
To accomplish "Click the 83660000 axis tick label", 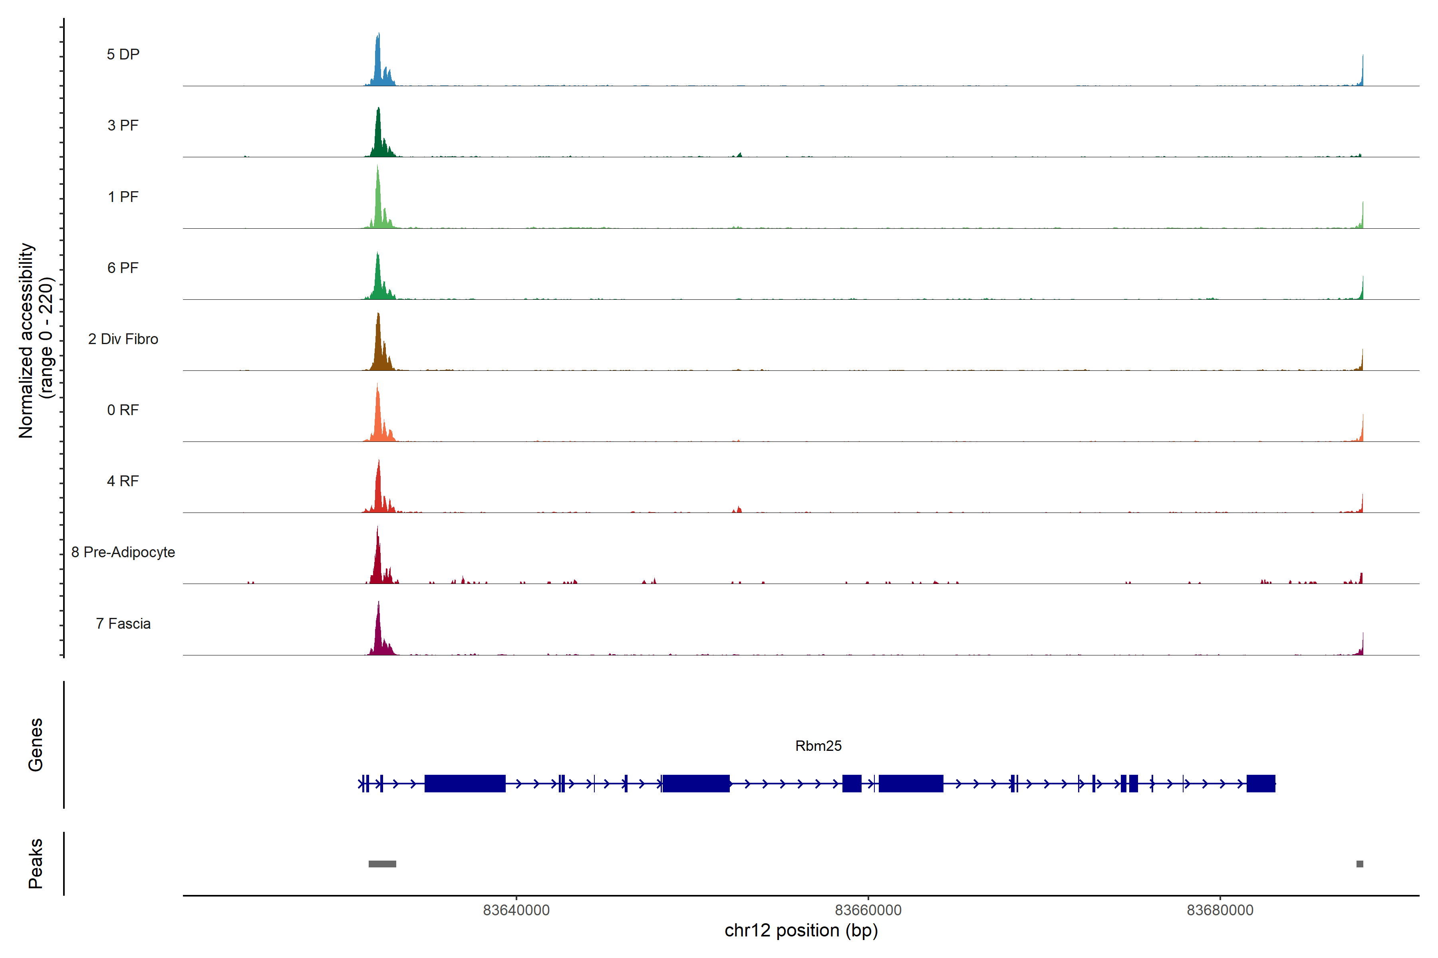I will click(x=868, y=910).
